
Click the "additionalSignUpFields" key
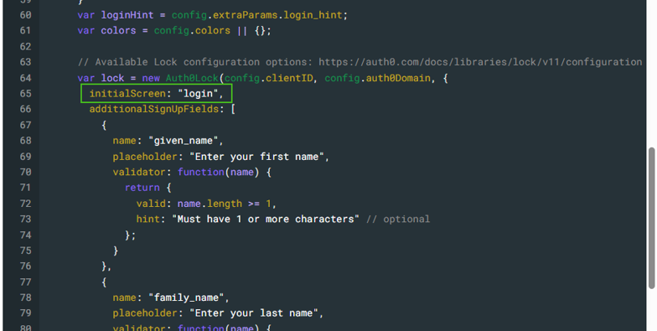(154, 109)
